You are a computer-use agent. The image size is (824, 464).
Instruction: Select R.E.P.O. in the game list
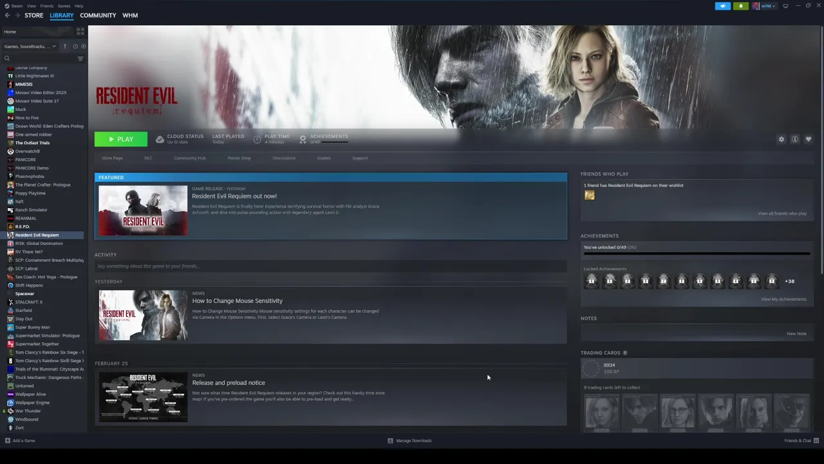(x=23, y=227)
